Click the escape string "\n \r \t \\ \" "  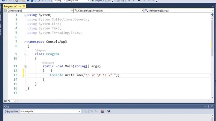[x=100, y=75]
